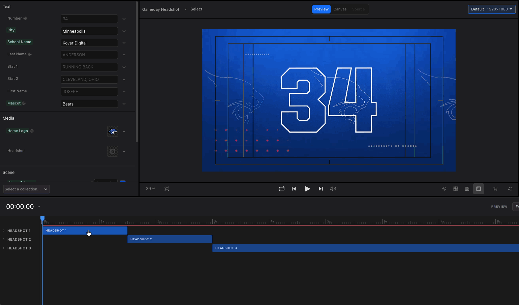Open the Select a collection dropdown
This screenshot has width=519, height=305.
26,189
